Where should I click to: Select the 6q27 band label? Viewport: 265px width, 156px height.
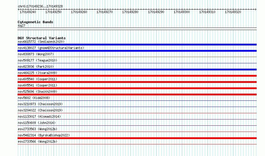(x=21, y=26)
